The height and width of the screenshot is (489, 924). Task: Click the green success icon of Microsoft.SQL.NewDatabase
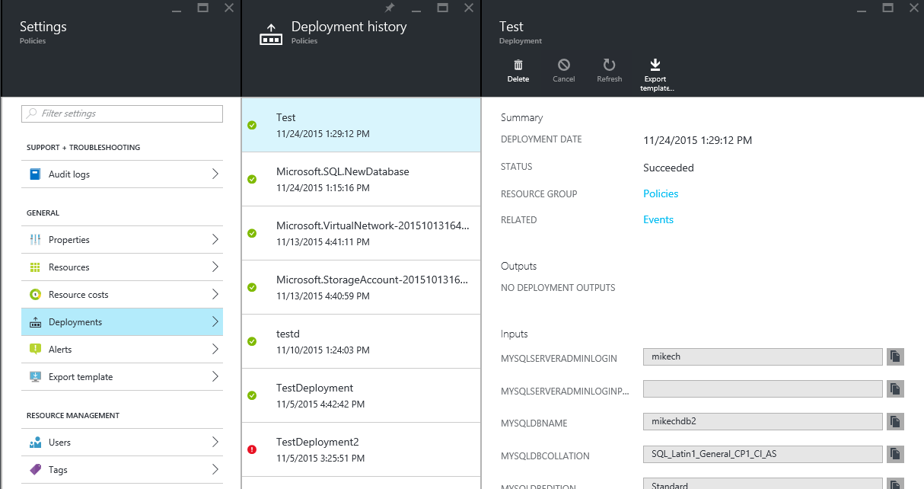pyautogui.click(x=252, y=179)
